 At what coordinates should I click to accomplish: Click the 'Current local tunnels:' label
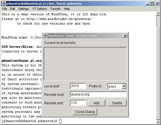click(60, 43)
